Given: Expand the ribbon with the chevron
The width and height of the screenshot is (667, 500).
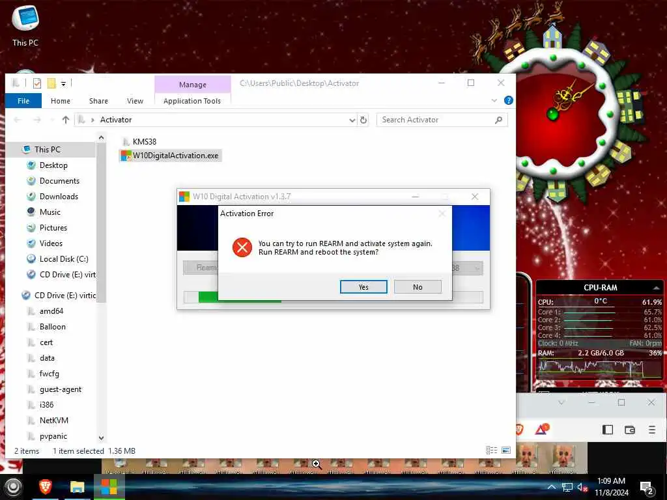Looking at the screenshot, I should 494,100.
